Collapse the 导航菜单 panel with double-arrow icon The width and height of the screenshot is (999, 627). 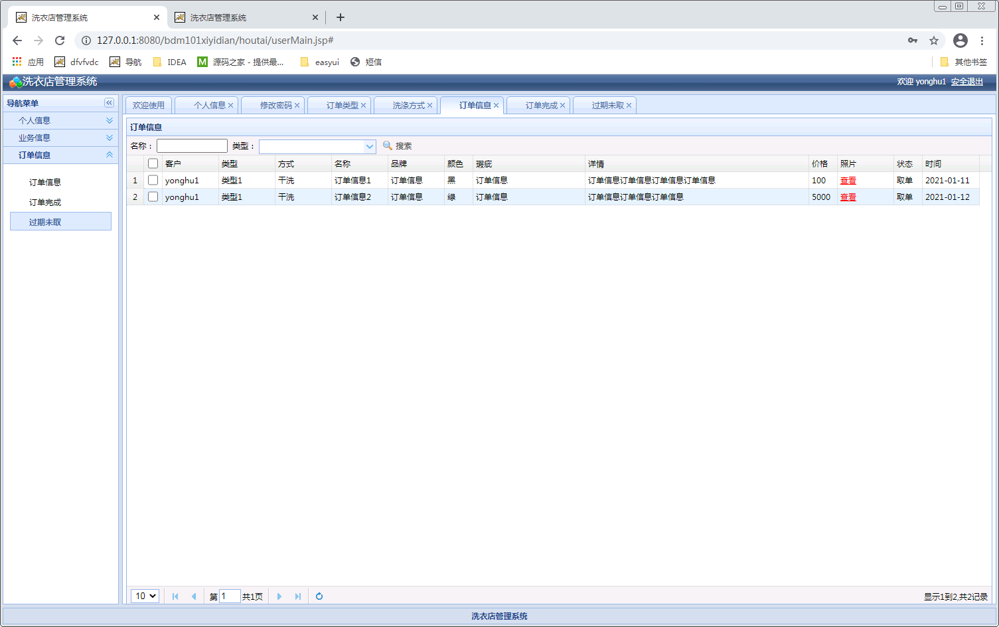click(x=110, y=103)
